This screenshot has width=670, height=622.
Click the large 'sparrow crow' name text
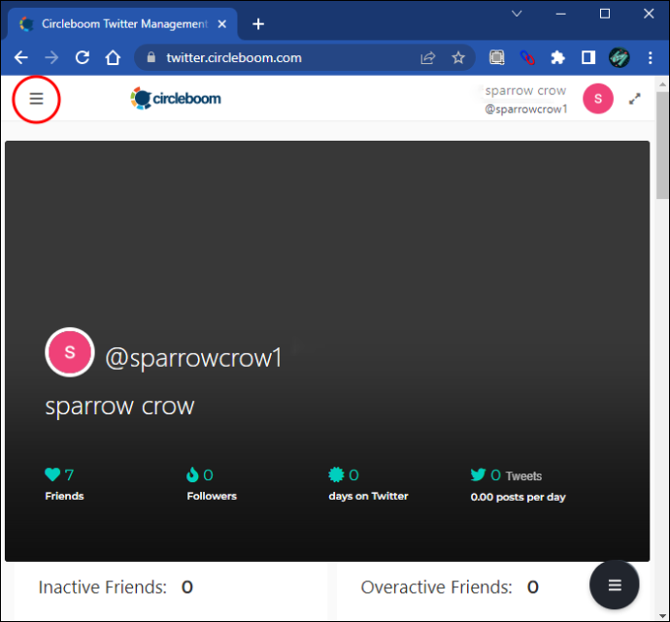tap(120, 406)
